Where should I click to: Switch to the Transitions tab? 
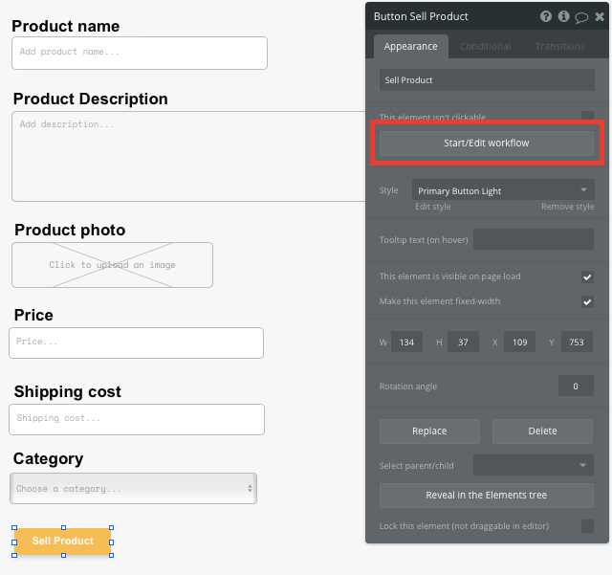pos(559,46)
